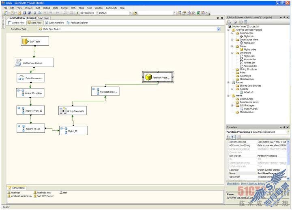Click the Categorized icon in Properties panel
The height and width of the screenshot is (210, 292).
click(228, 137)
